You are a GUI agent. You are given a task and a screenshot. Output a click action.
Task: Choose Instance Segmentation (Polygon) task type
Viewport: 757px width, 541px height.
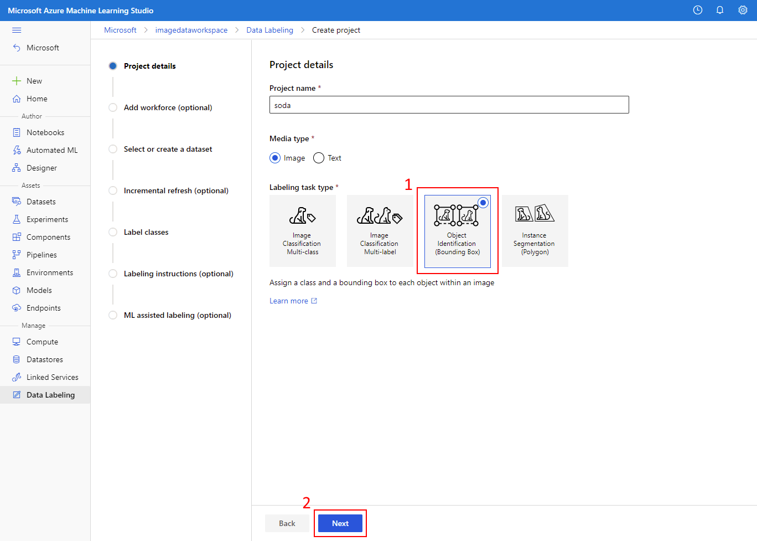pos(535,231)
